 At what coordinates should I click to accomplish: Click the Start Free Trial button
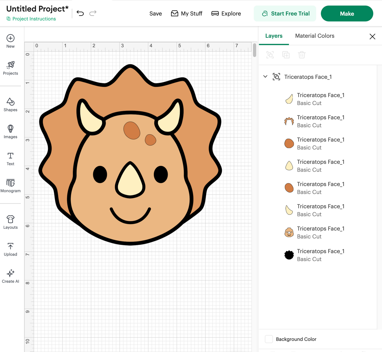pos(285,13)
